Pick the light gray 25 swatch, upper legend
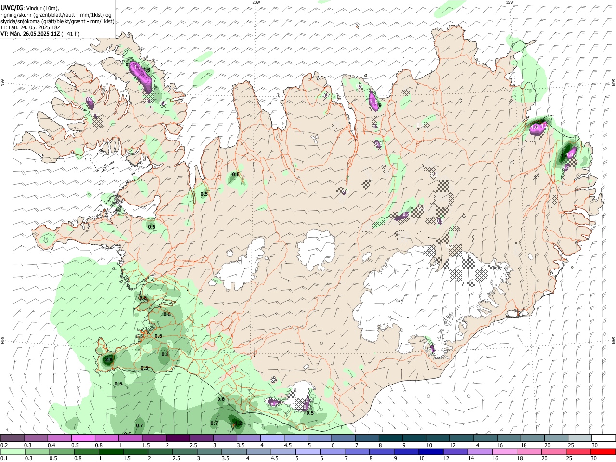Viewport: 616px width, 462px height. click(579, 438)
